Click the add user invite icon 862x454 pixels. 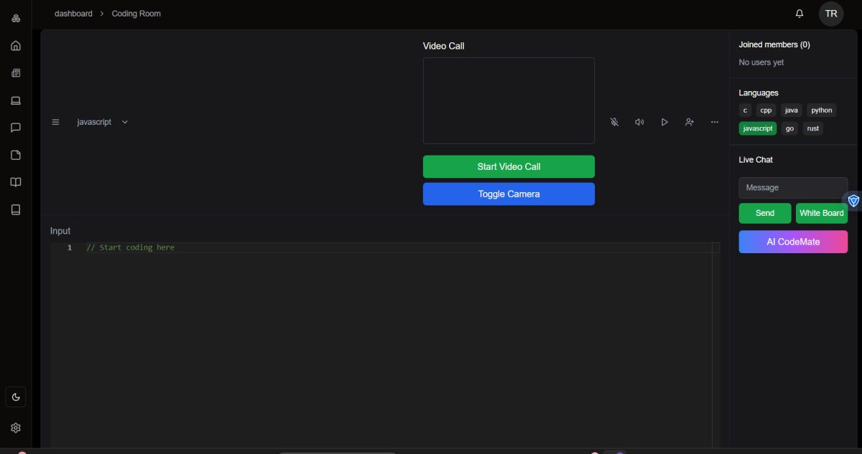(690, 122)
